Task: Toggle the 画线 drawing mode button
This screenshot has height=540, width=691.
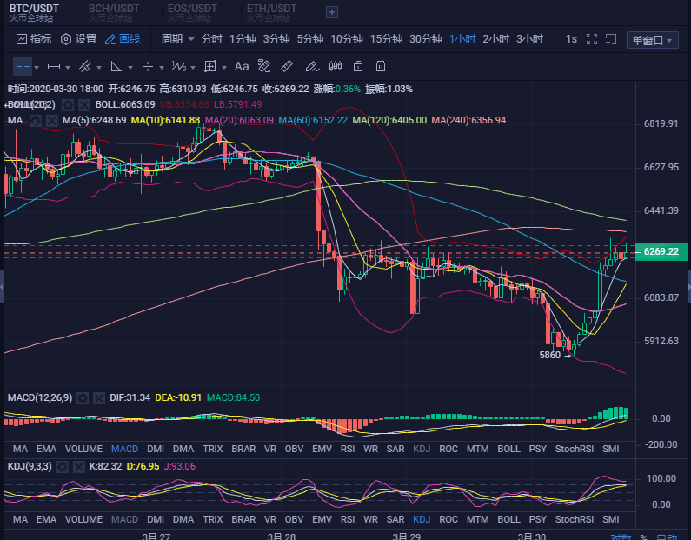Action: click(x=123, y=39)
